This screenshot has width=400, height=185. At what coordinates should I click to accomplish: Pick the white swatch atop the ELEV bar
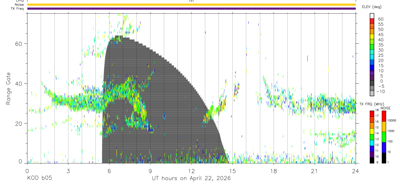[372, 16]
